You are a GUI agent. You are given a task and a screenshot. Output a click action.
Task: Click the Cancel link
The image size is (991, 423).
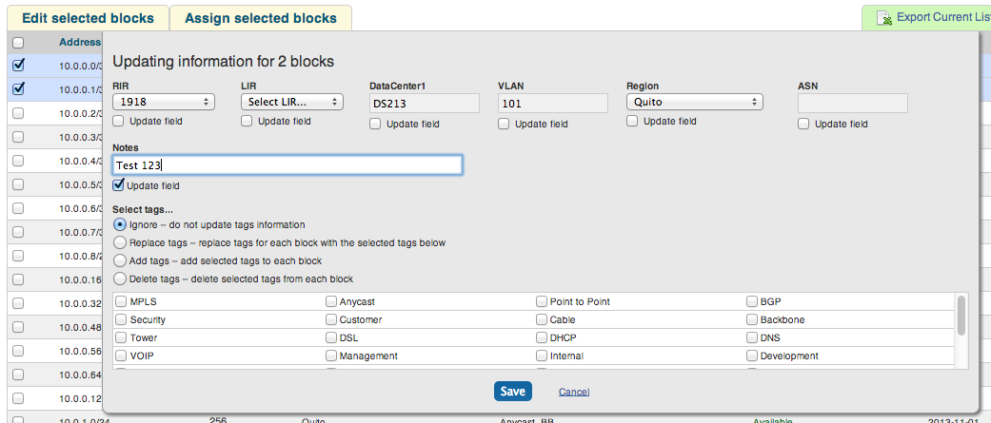pyautogui.click(x=573, y=392)
